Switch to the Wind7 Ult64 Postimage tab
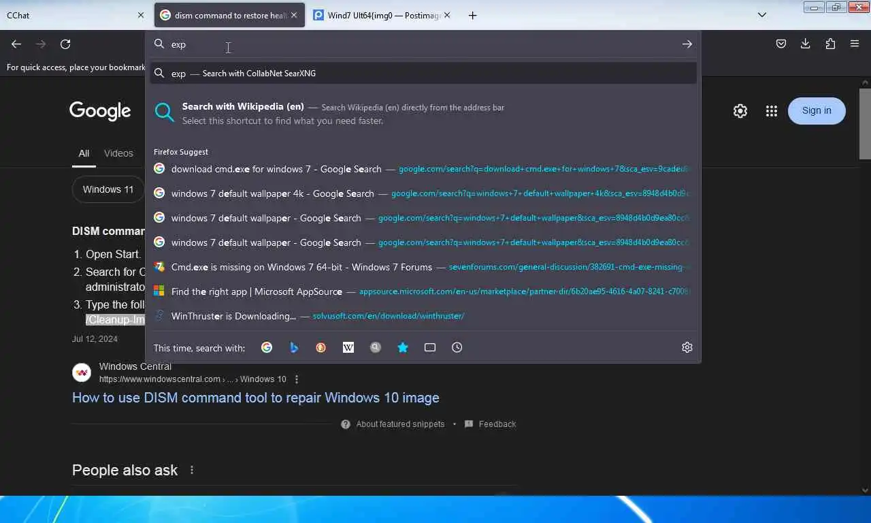The width and height of the screenshot is (871, 523). [383, 15]
